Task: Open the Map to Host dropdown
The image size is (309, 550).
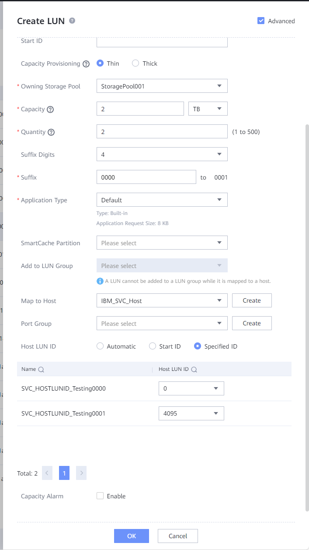Action: tap(162, 301)
